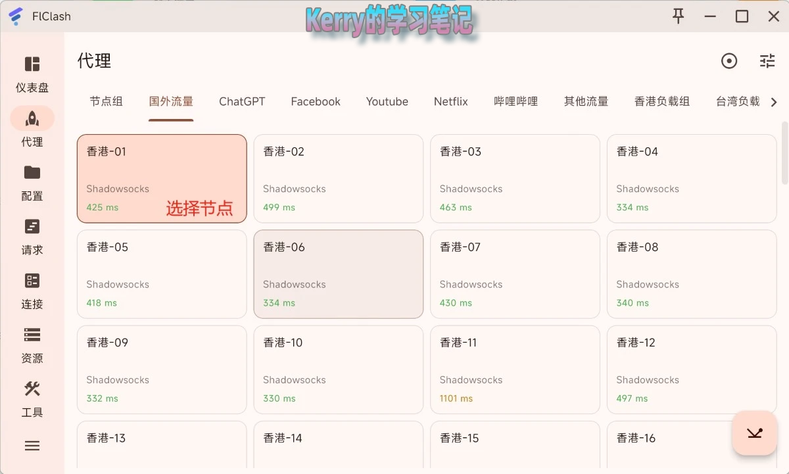The image size is (789, 474).
Task: Switch to the 国外流量 tab
Action: pos(171,101)
